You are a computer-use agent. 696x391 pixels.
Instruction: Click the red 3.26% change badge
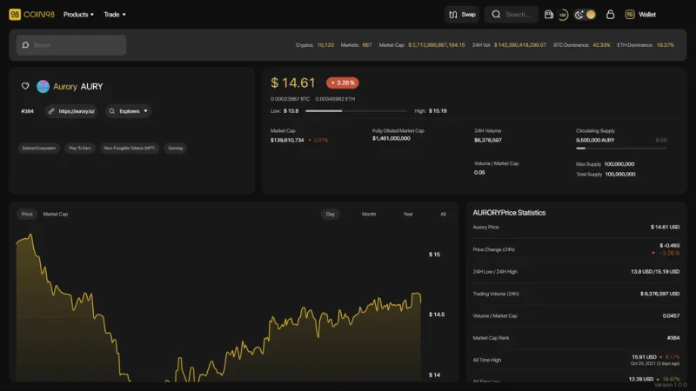(343, 83)
